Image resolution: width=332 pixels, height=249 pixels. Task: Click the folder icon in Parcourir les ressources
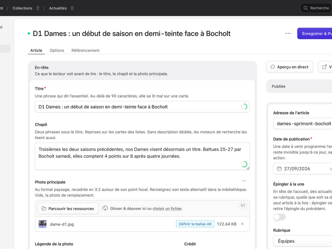pos(44,208)
